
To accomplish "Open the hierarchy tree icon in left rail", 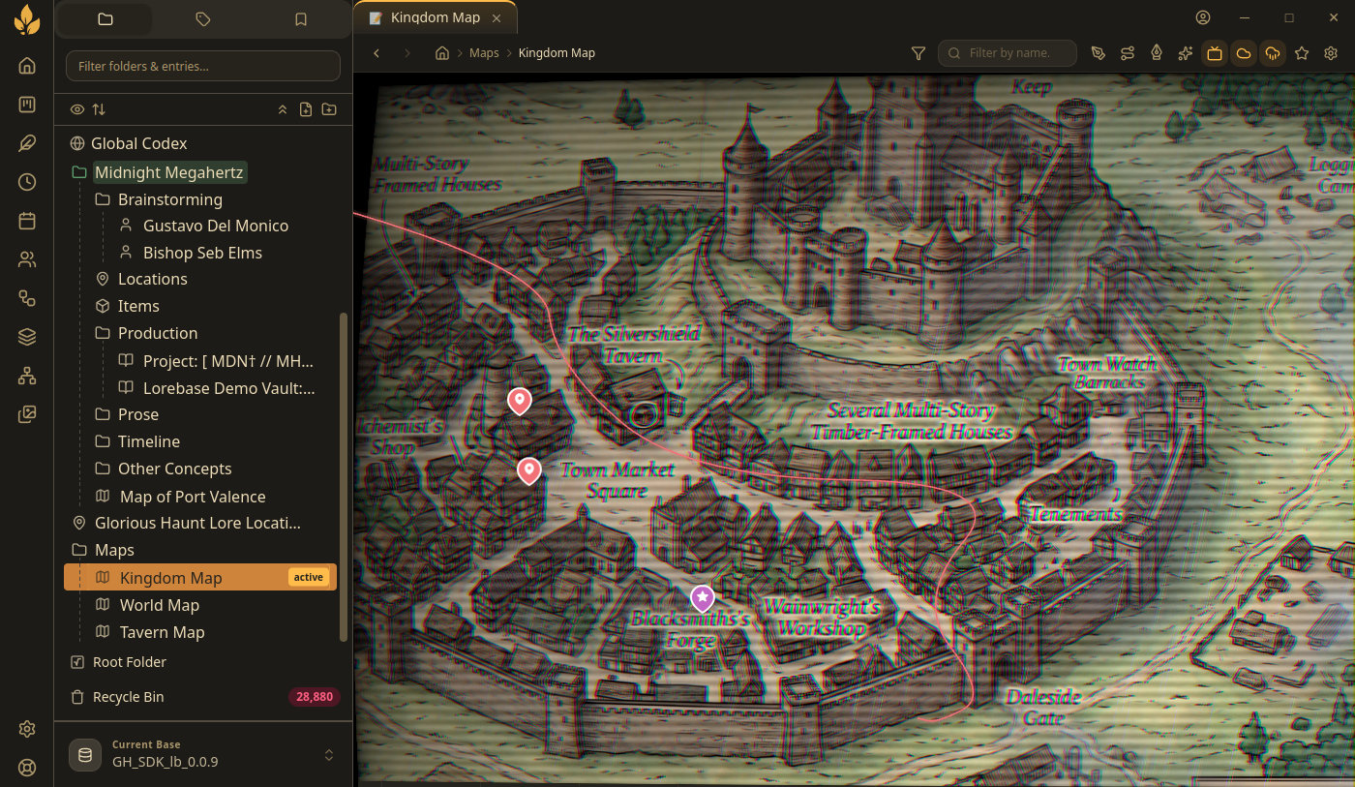I will point(27,376).
